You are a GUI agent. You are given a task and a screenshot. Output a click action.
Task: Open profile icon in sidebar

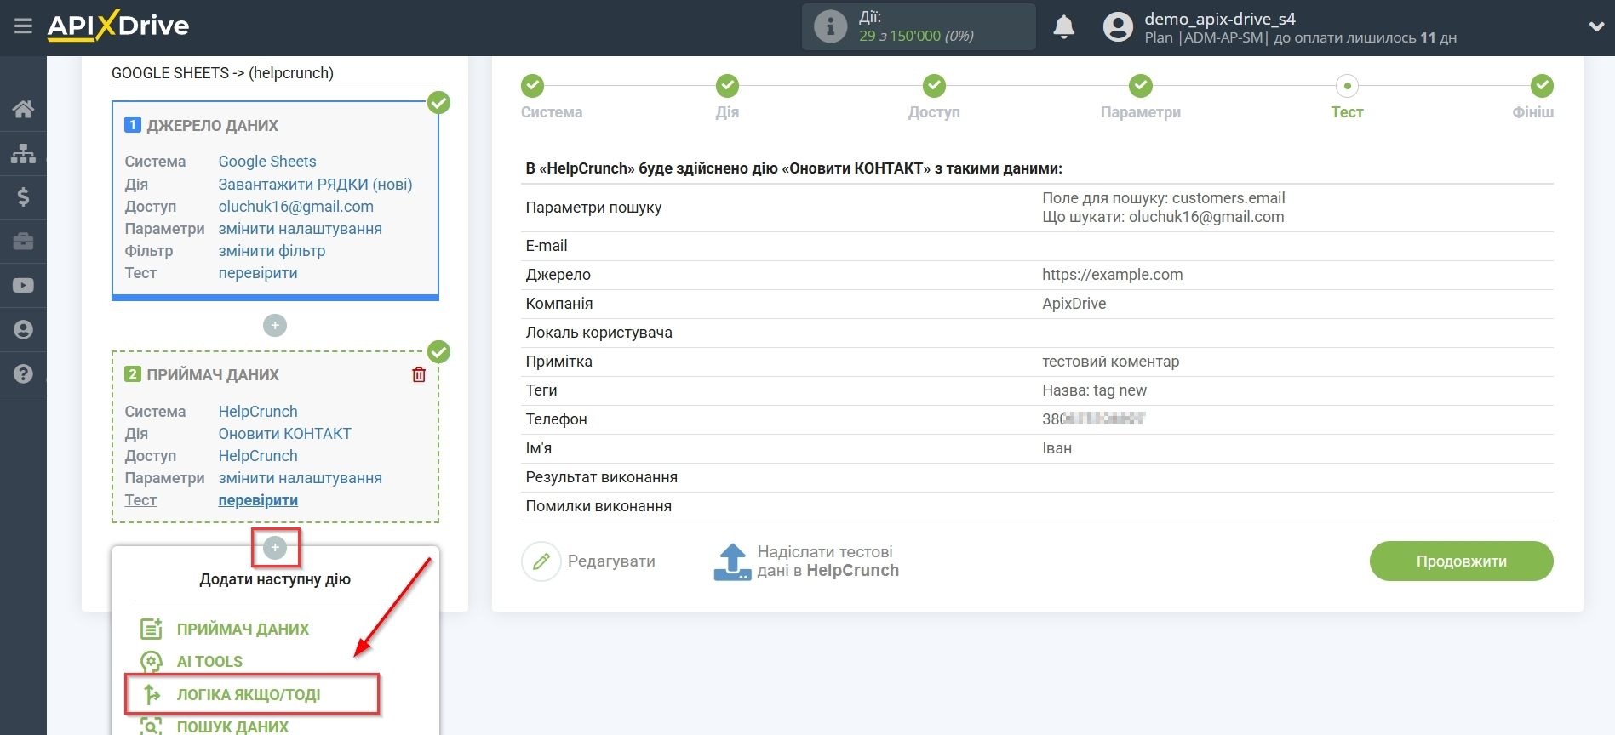point(23,329)
